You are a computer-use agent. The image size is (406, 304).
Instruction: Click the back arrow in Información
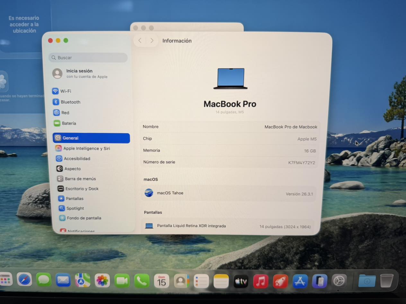(x=140, y=40)
